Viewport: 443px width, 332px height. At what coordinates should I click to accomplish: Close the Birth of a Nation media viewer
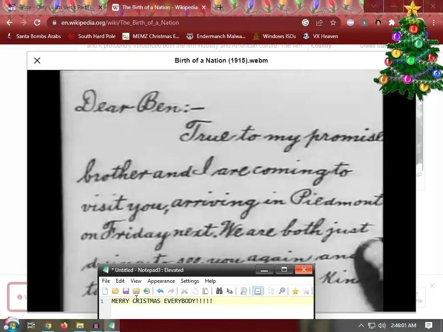coord(37,61)
